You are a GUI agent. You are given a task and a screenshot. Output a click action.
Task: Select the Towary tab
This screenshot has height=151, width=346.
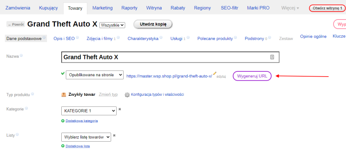click(75, 8)
